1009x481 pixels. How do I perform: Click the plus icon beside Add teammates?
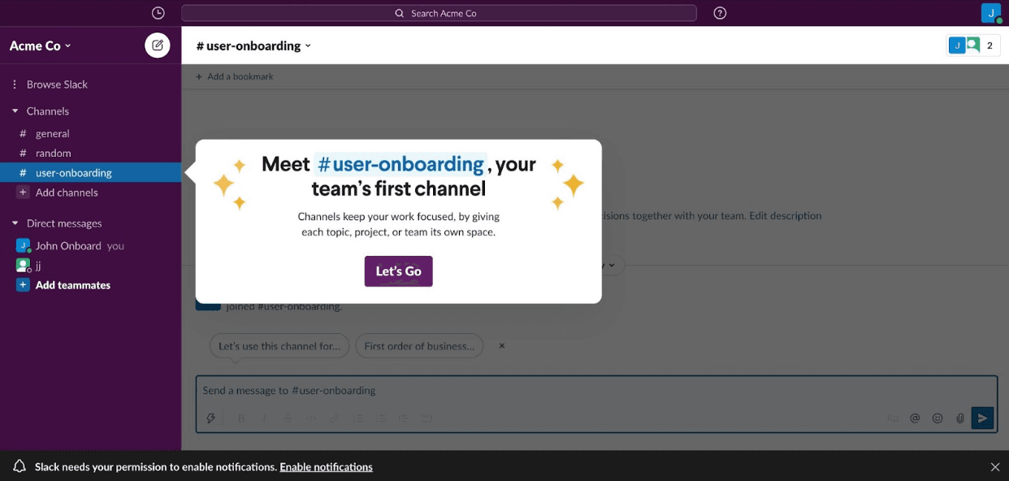(x=23, y=285)
